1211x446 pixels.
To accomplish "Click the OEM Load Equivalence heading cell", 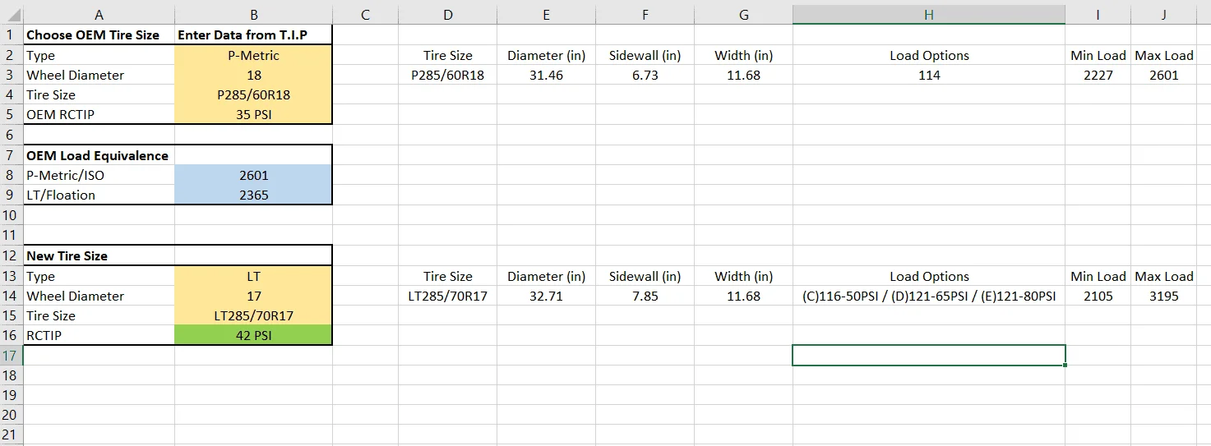I will (x=98, y=156).
